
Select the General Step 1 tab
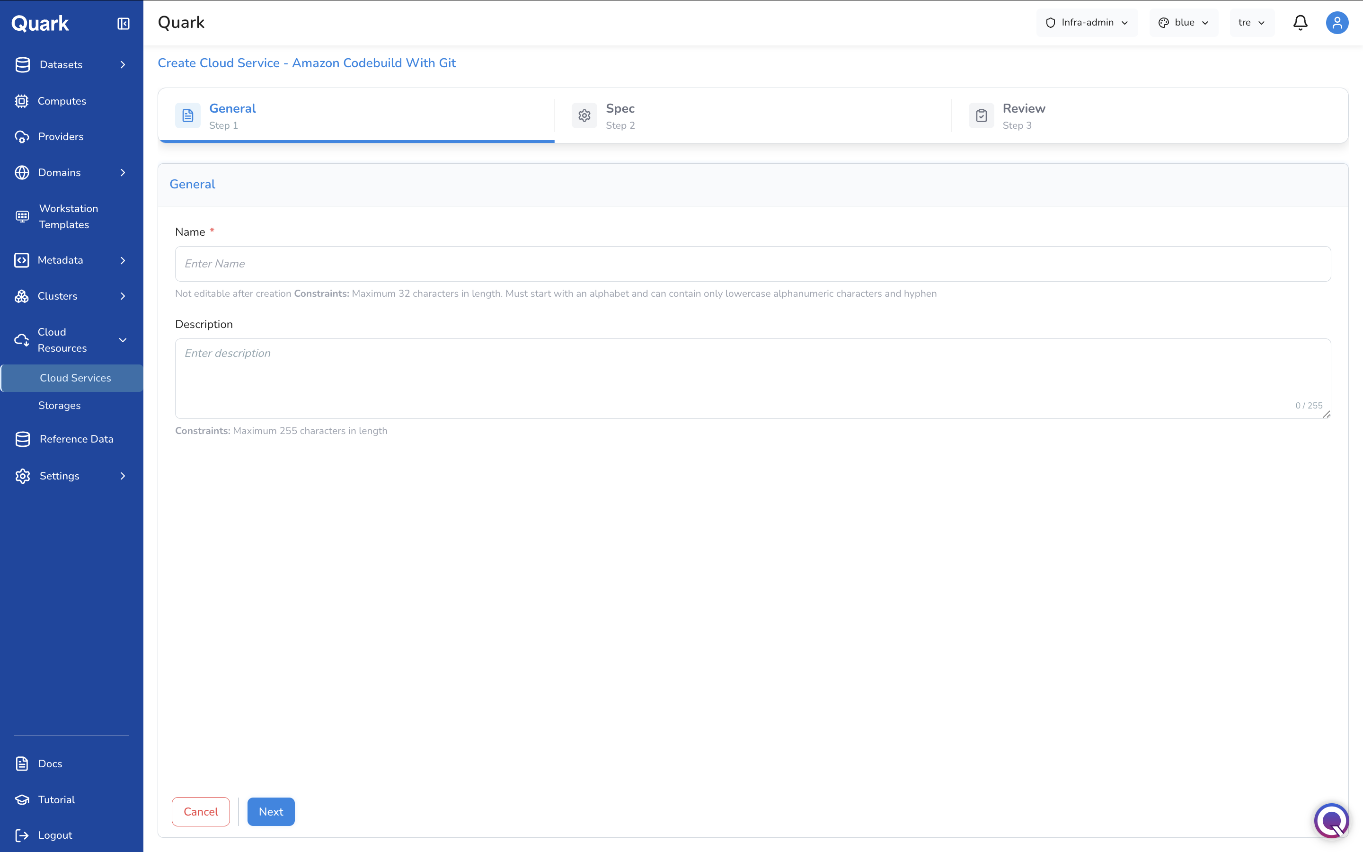(x=356, y=115)
